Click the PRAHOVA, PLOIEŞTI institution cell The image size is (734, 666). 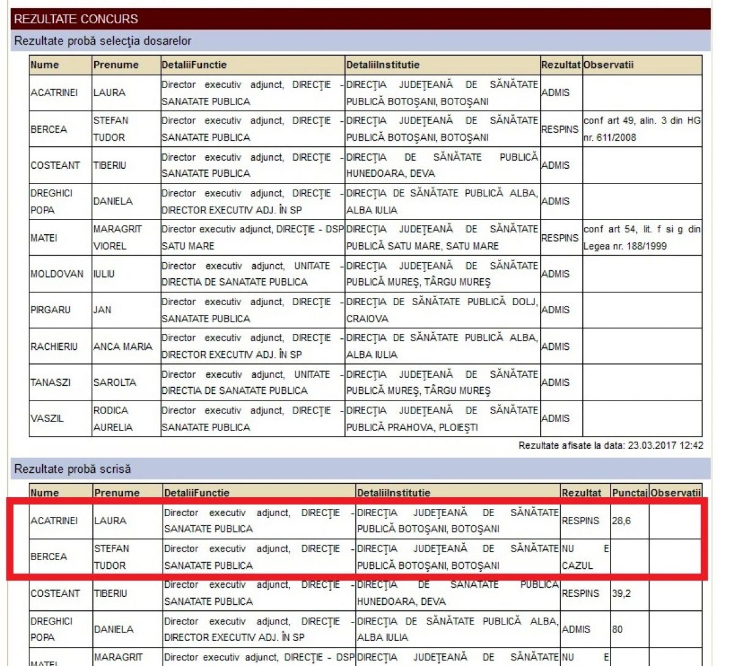click(x=442, y=418)
